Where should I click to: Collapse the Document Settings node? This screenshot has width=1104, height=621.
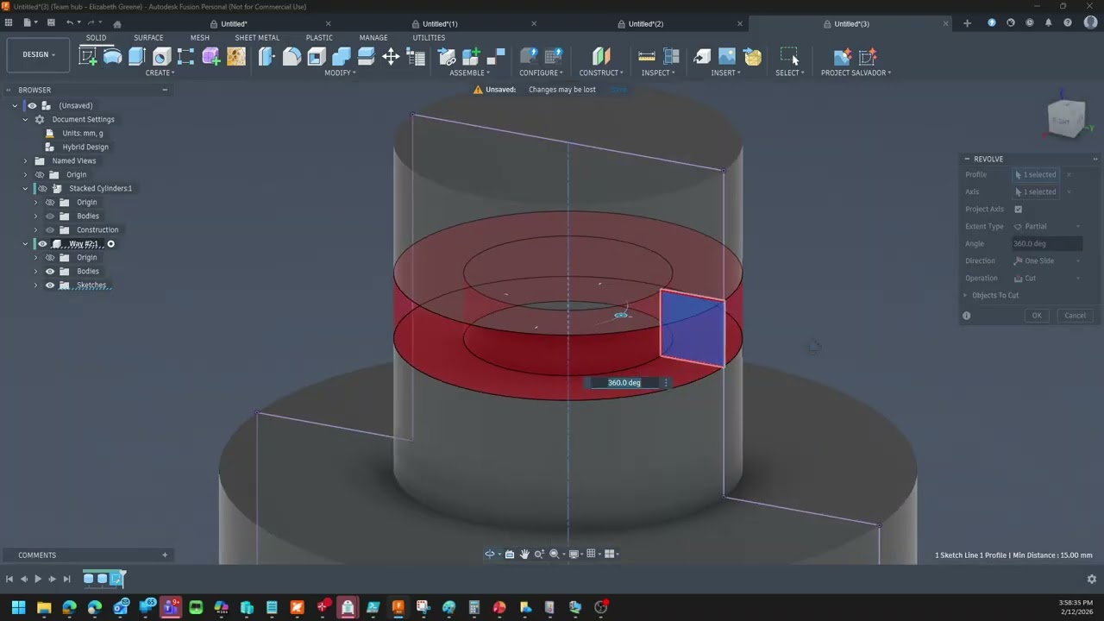tap(25, 119)
